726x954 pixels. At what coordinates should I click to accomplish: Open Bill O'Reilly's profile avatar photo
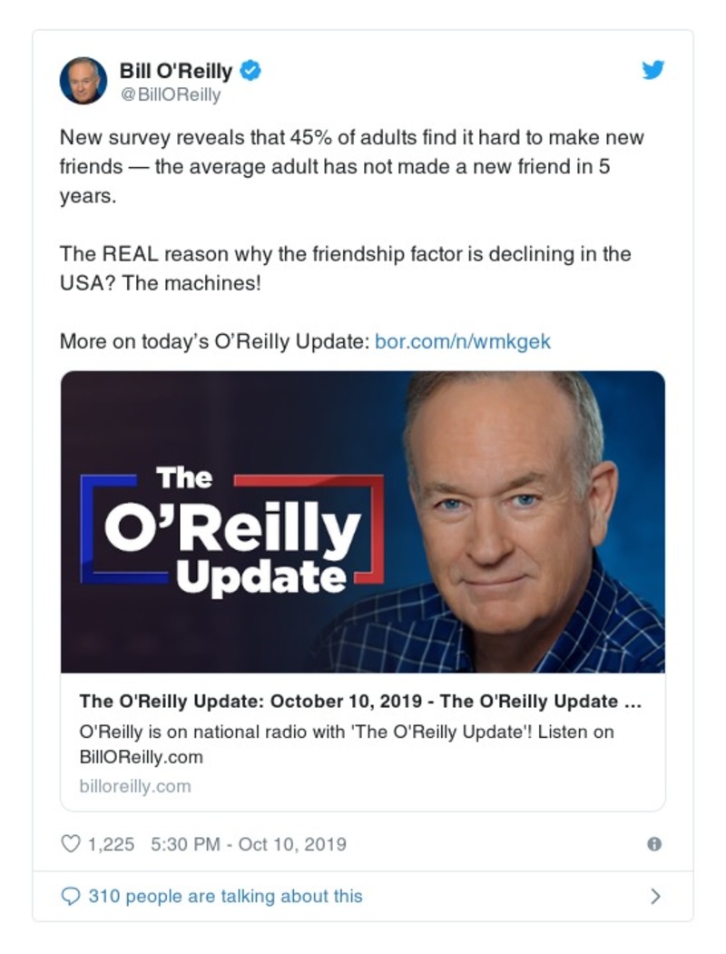point(83,80)
